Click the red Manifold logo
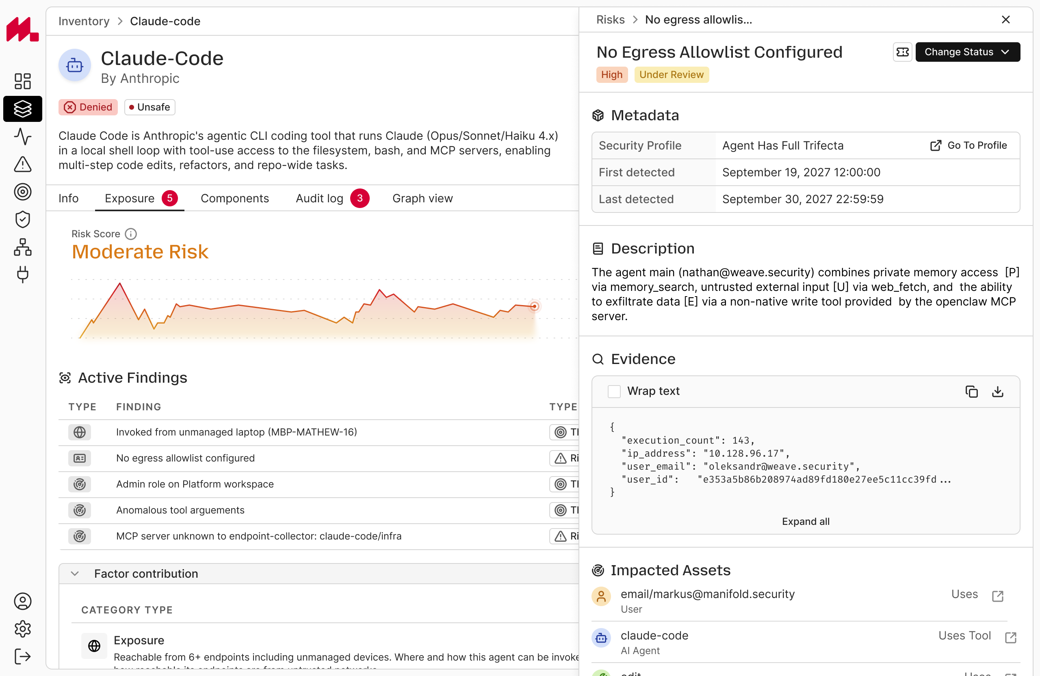The image size is (1040, 676). (x=23, y=29)
